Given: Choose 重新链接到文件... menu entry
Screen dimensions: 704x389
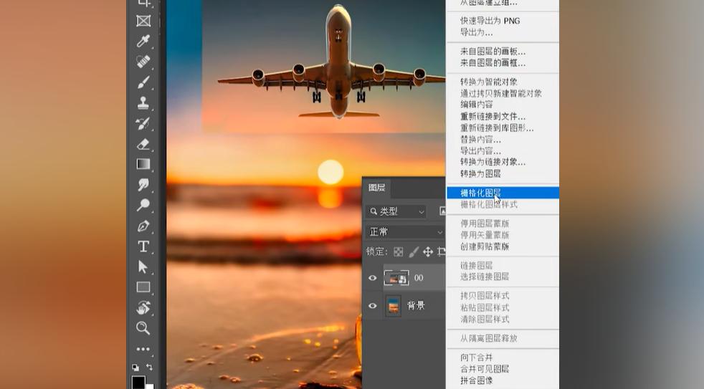Looking at the screenshot, I should (493, 117).
